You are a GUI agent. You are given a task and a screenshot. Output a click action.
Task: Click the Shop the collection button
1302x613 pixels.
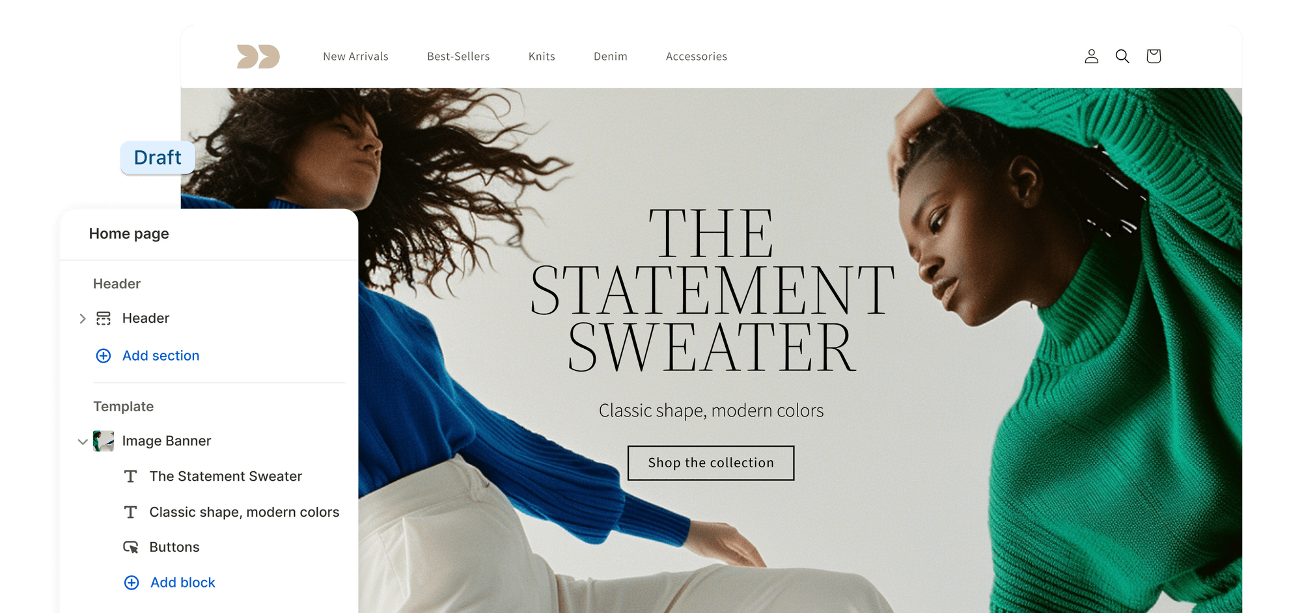[711, 463]
